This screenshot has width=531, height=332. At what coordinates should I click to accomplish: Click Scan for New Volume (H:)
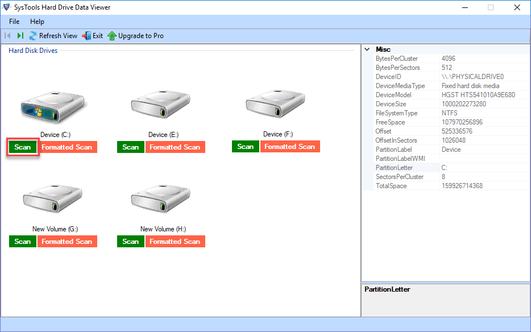click(x=131, y=241)
